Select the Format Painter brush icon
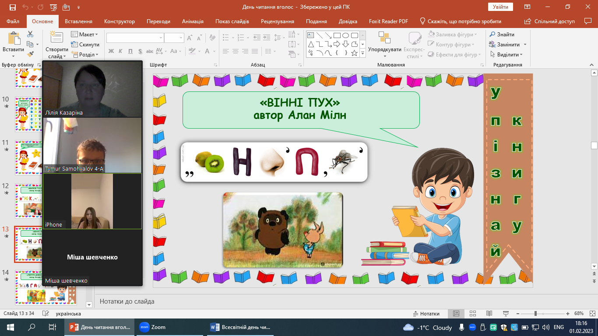This screenshot has height=336, width=598. (30, 54)
